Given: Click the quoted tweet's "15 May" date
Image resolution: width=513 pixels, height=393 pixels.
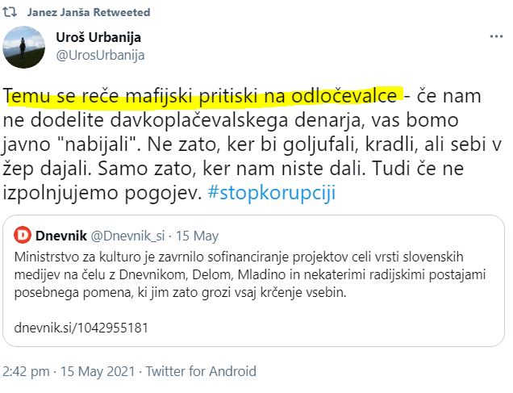Looking at the screenshot, I should [197, 236].
